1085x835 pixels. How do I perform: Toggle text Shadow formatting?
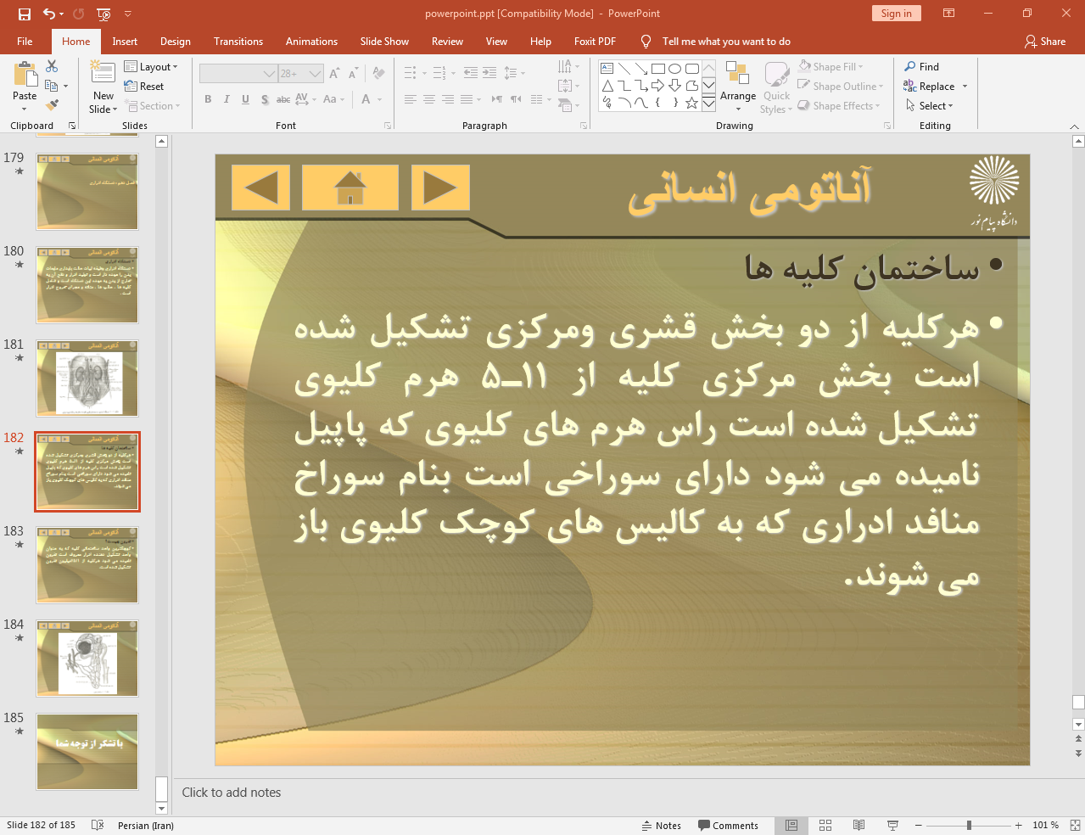(265, 99)
